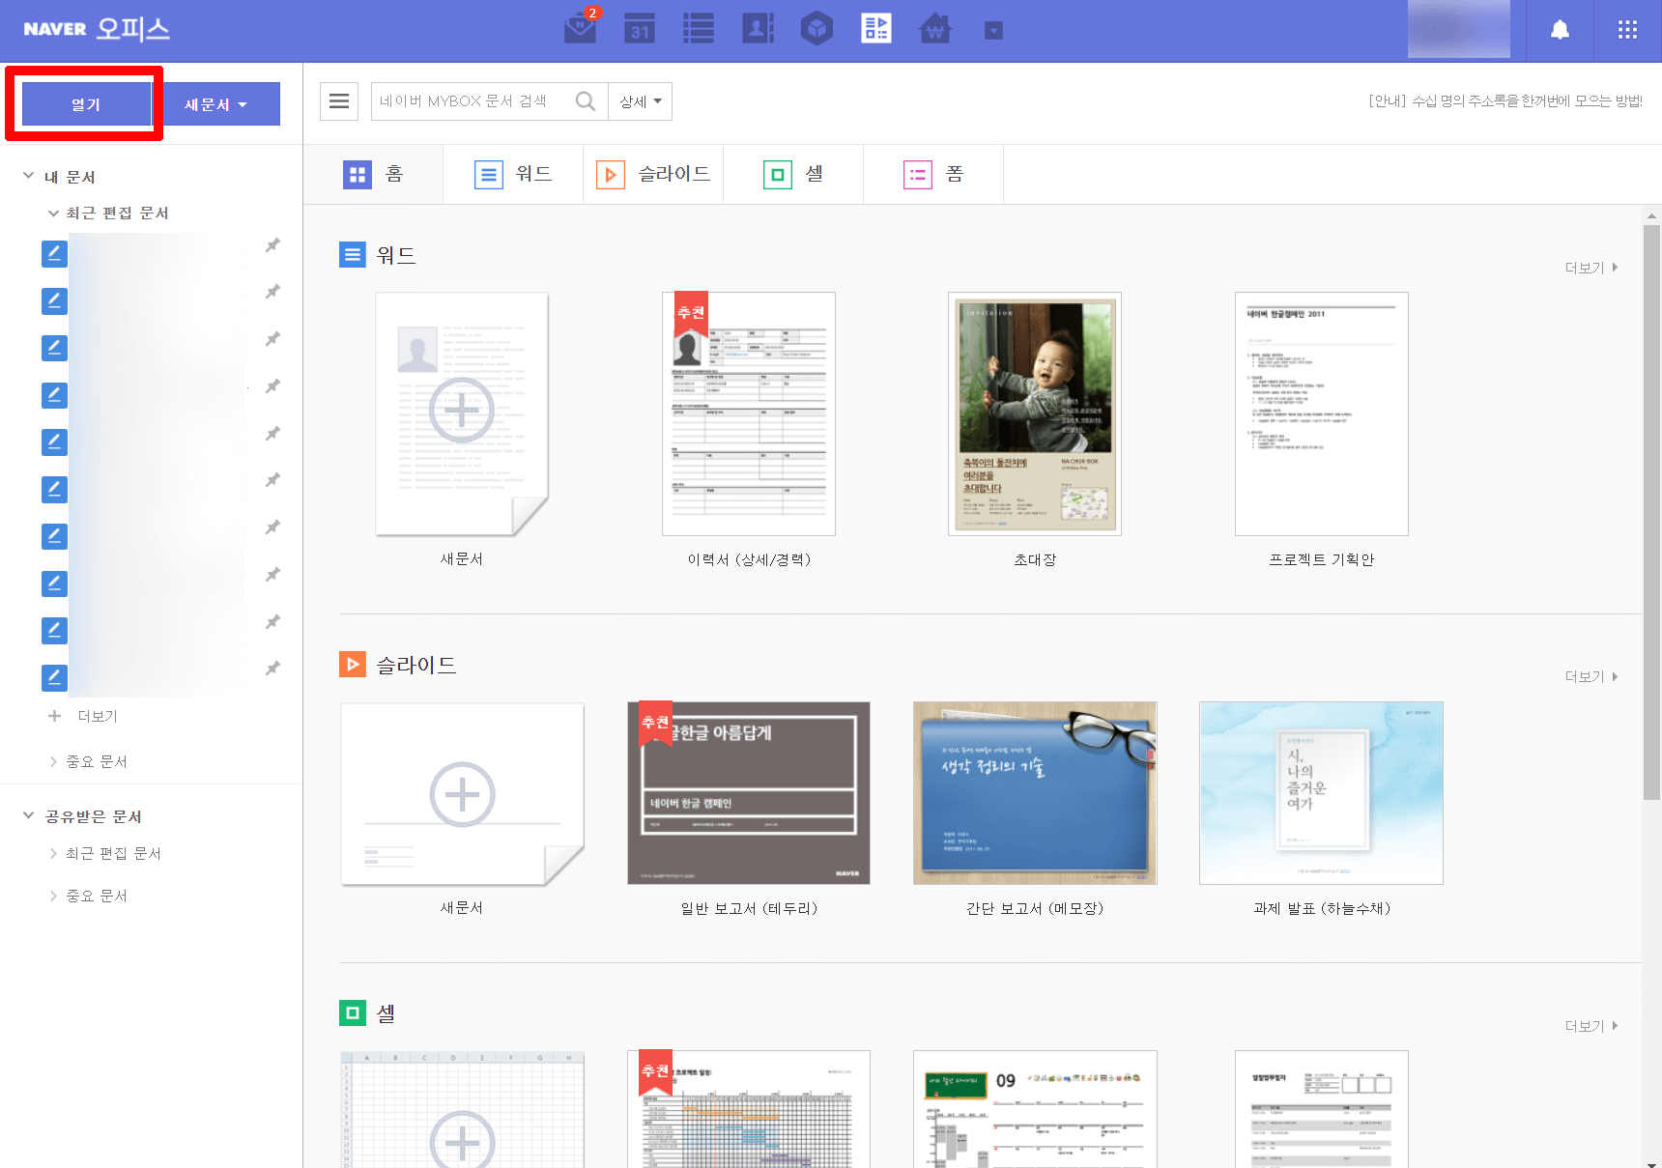Pin the seventh recent document
The image size is (1662, 1168).
tap(272, 527)
